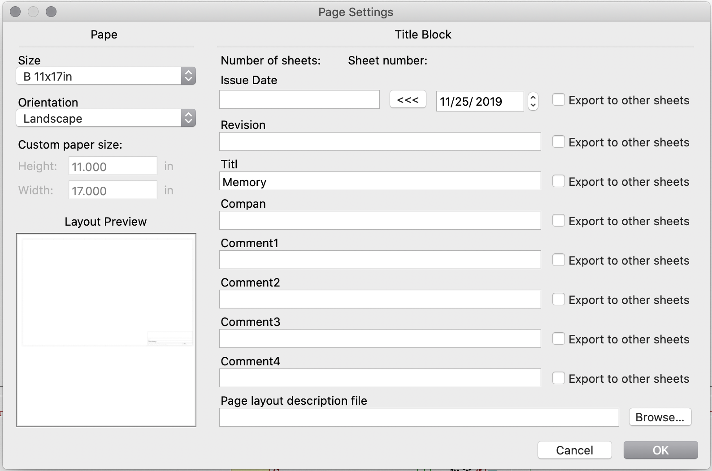Click the Page layout description file field
Image resolution: width=712 pixels, height=471 pixels.
[x=419, y=417]
